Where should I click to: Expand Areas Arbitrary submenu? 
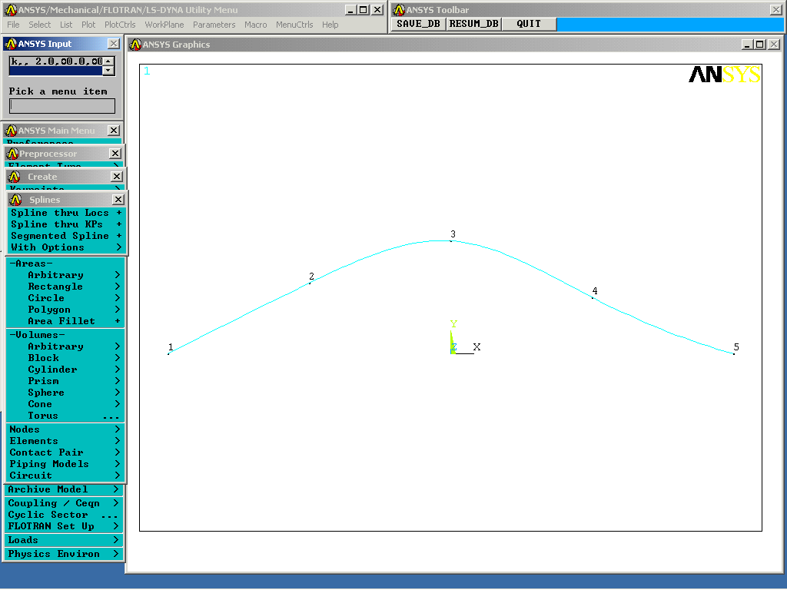click(x=65, y=275)
